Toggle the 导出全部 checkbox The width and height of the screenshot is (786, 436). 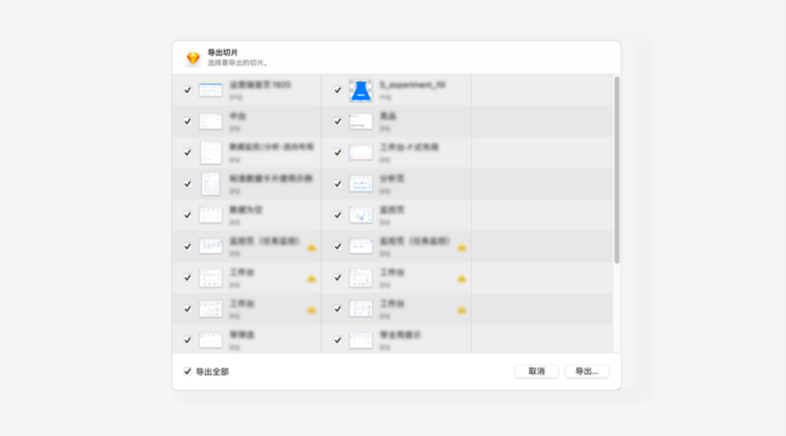click(x=188, y=371)
